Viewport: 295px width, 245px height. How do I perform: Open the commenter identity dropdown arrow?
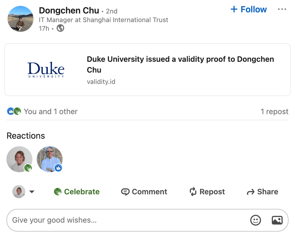[x=32, y=192]
